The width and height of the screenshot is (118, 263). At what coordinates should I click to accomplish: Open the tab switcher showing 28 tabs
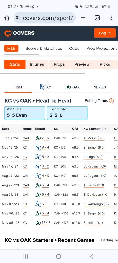point(97,18)
